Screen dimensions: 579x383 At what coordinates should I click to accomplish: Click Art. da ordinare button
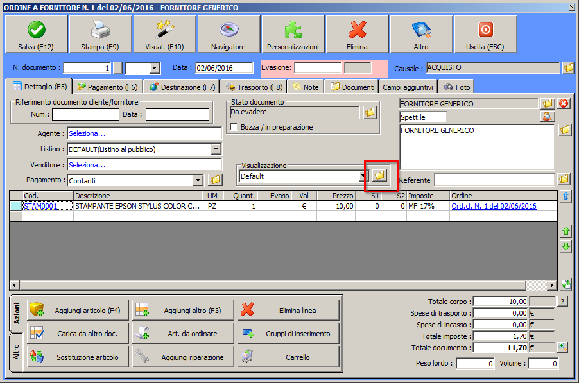coord(183,333)
